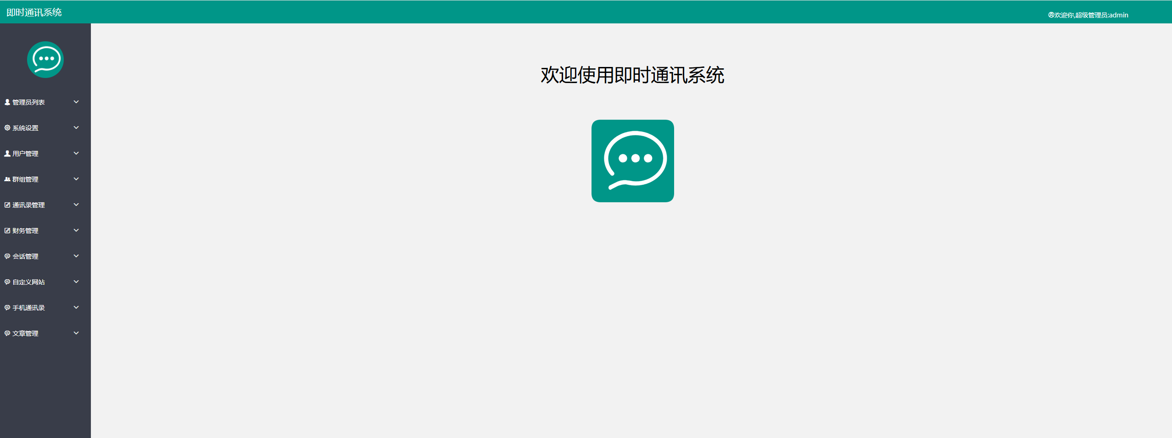Viewport: 1172px width, 438px height.
Task: Click the edit icon next to 通讯录管理
Action: pyautogui.click(x=6, y=205)
